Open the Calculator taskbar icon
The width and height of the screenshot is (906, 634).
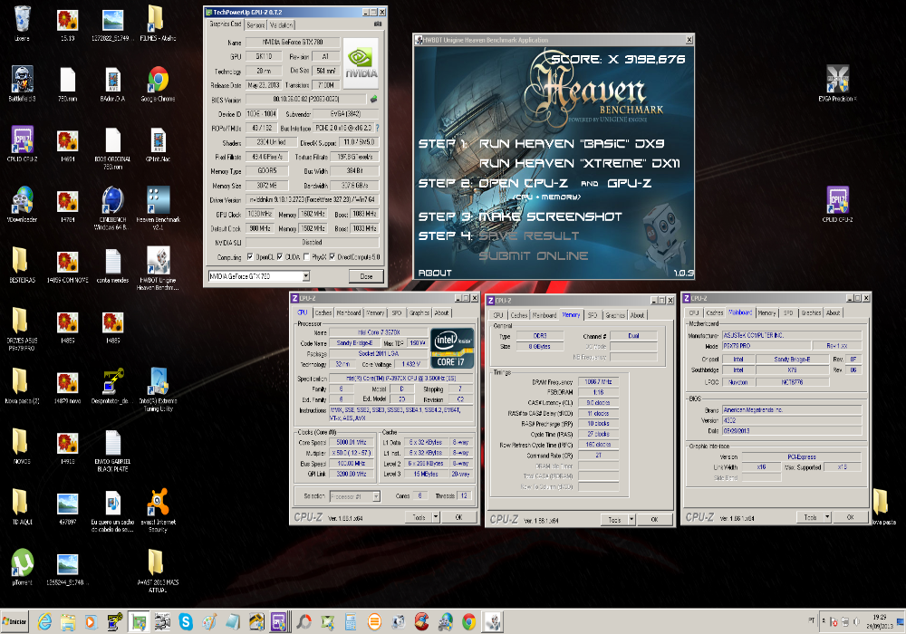pos(350,621)
